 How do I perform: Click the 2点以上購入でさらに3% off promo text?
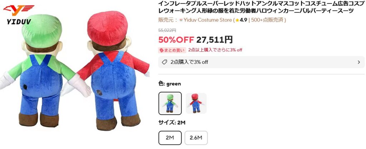(x=215, y=50)
